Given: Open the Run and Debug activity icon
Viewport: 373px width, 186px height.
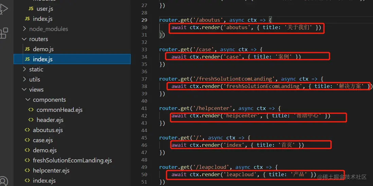Looking at the screenshot, I should coord(3,9).
